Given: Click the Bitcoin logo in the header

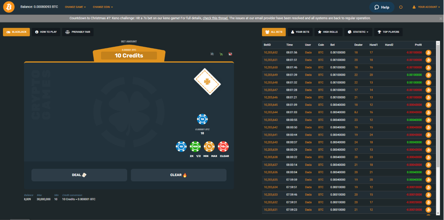Looking at the screenshot, I should tap(9, 7).
